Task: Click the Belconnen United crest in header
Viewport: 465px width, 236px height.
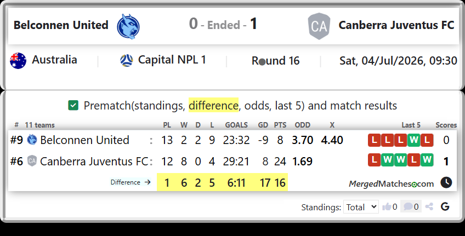Action: coord(128,26)
